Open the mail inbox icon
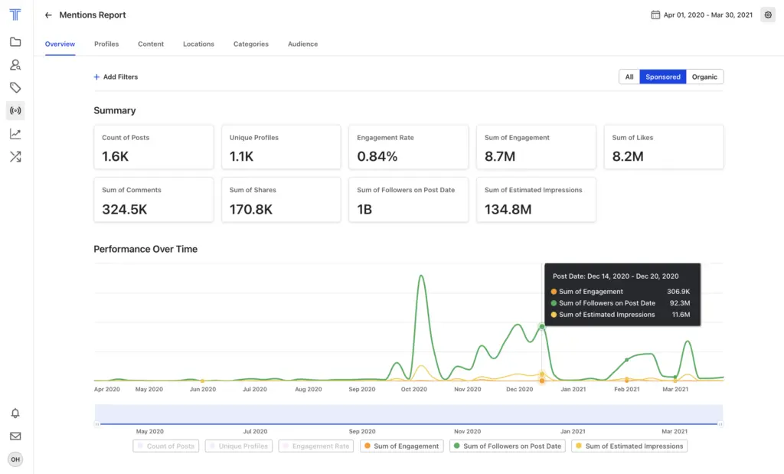This screenshot has width=784, height=474. click(x=15, y=436)
